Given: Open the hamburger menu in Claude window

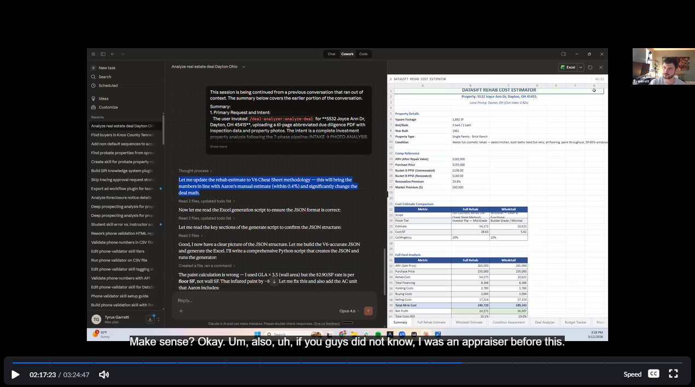Looking at the screenshot, I should [x=93, y=54].
